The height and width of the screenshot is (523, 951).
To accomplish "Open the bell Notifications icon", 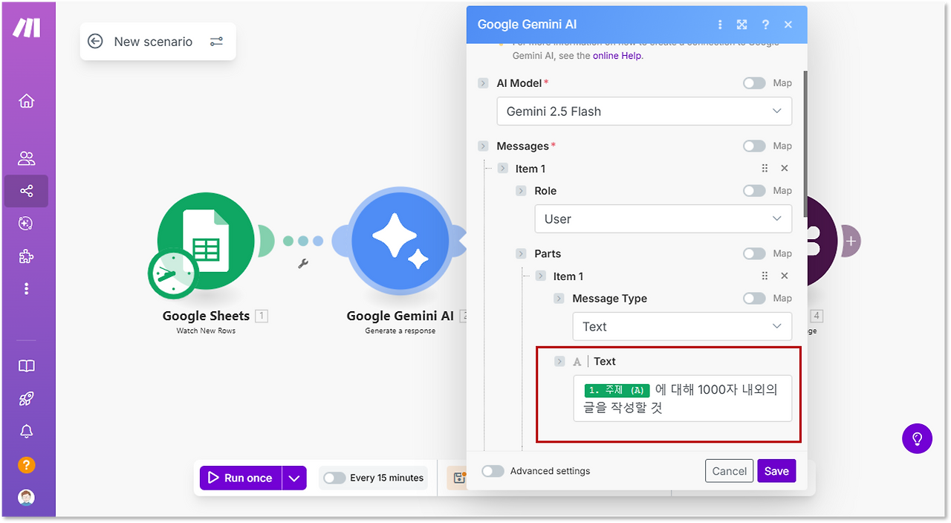I will point(27,432).
